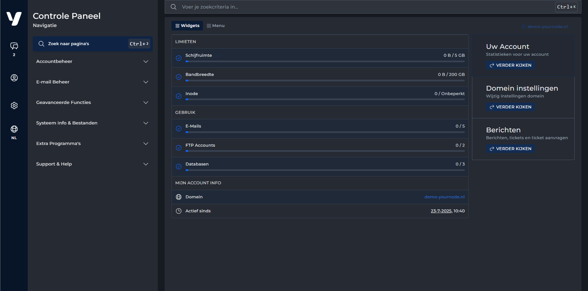The image size is (588, 291).
Task: Click the globe icon beside Domein
Action: (x=179, y=197)
